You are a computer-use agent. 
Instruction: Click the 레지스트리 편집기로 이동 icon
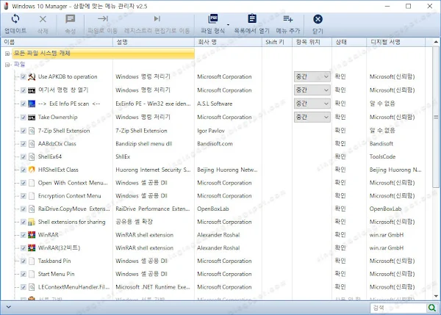point(157,18)
